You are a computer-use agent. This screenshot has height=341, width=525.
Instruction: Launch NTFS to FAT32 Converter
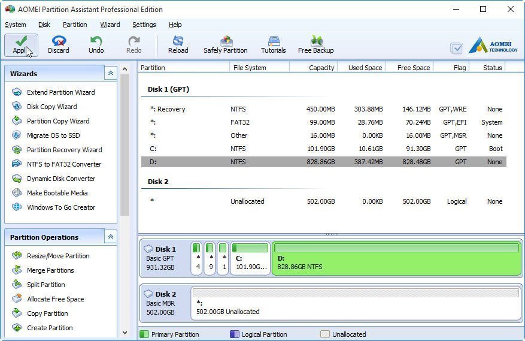coord(57,164)
